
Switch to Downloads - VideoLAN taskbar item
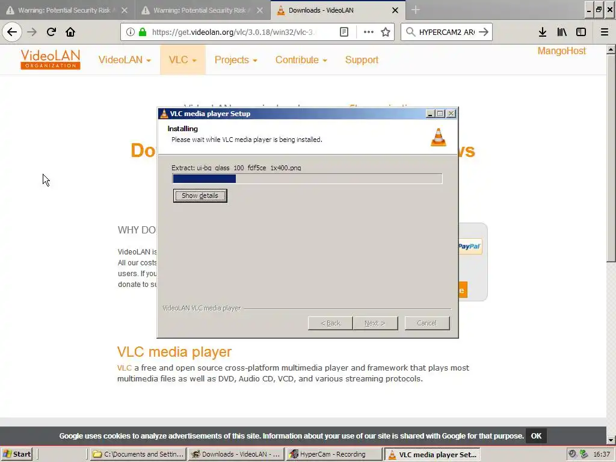click(x=236, y=454)
